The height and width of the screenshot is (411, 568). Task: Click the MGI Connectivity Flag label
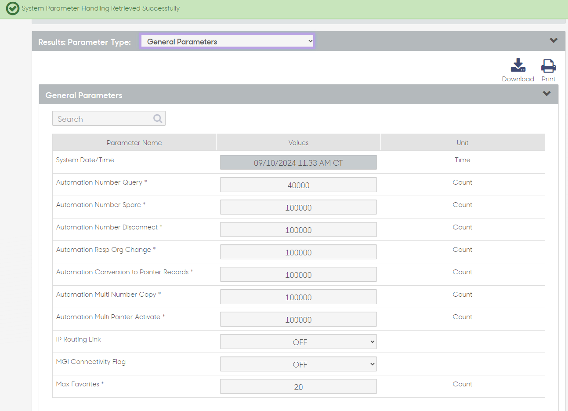click(x=91, y=362)
